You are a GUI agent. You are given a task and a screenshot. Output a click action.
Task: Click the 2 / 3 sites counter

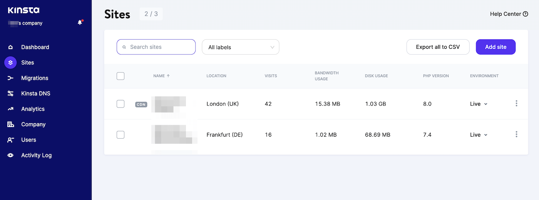(x=151, y=14)
